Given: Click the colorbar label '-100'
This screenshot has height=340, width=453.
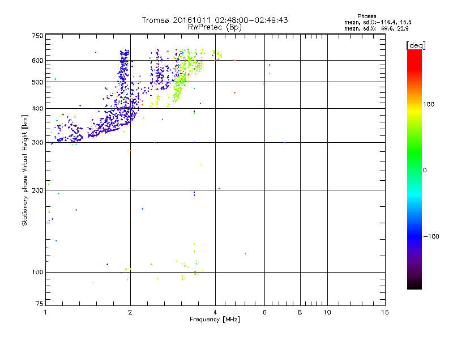Looking at the screenshot, I should click(431, 236).
